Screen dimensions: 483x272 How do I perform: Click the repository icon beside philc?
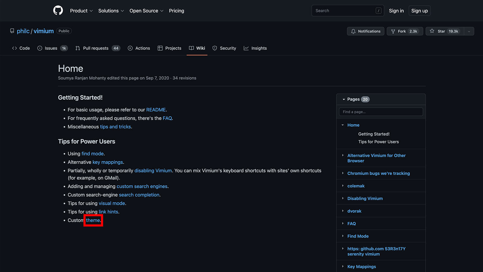tap(12, 31)
